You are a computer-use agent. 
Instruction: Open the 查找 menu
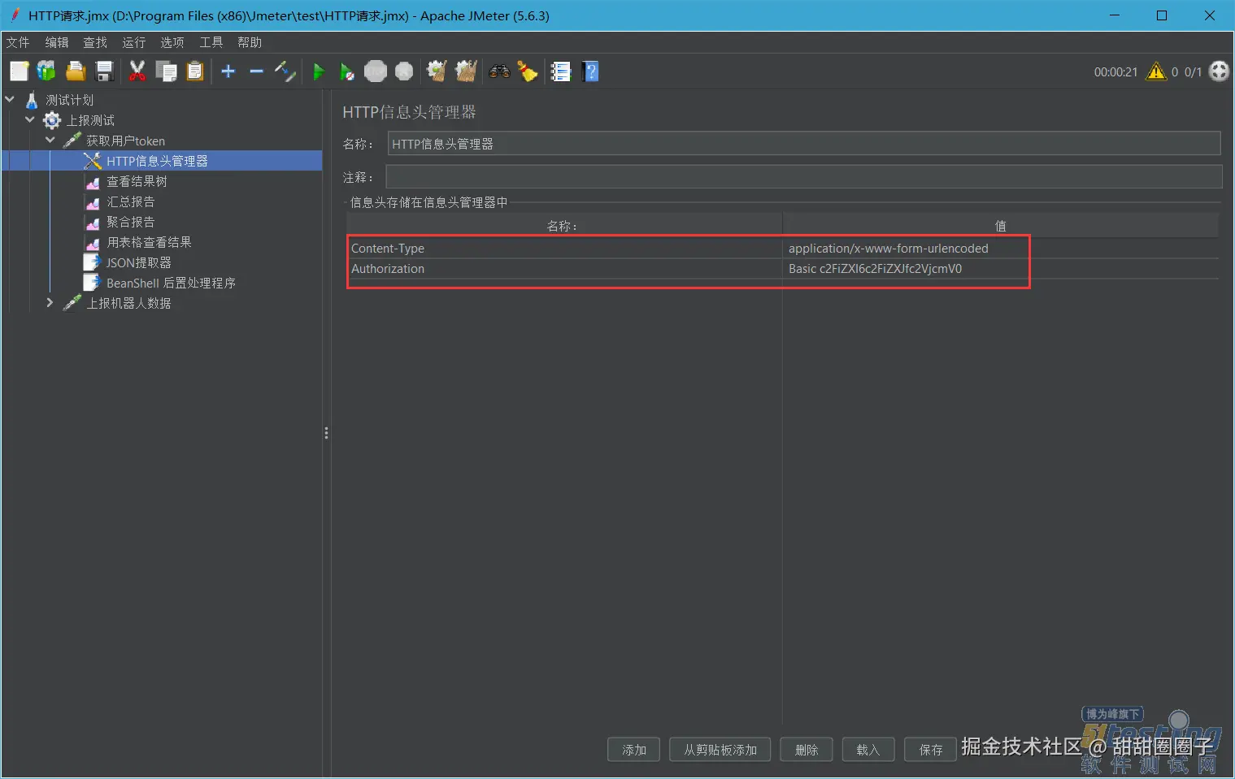(95, 42)
